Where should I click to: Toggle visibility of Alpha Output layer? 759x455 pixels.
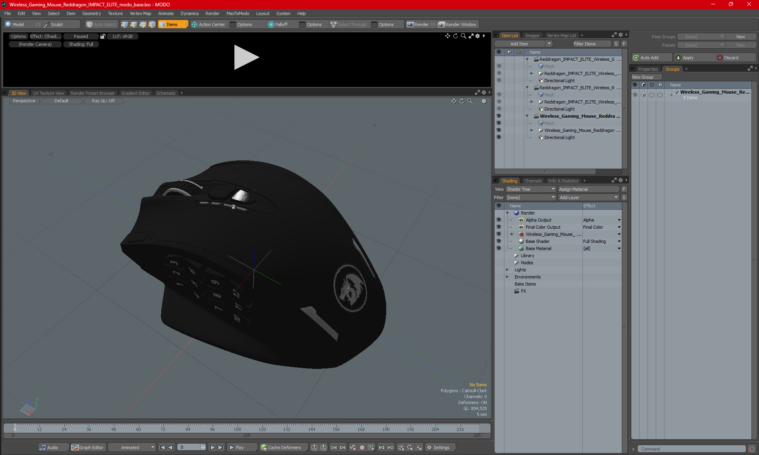click(x=499, y=220)
